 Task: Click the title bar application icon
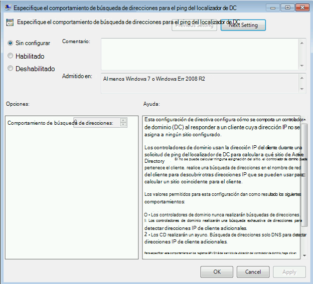pos(8,8)
